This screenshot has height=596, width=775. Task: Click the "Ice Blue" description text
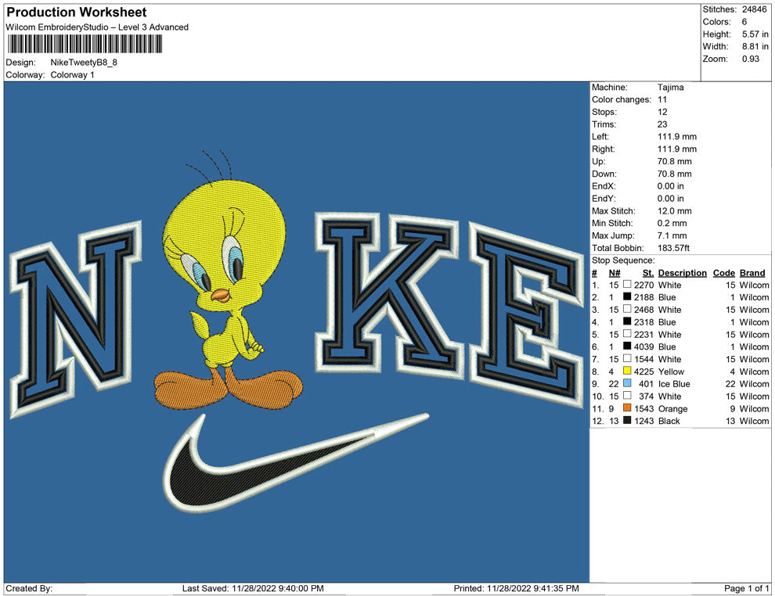(x=674, y=384)
